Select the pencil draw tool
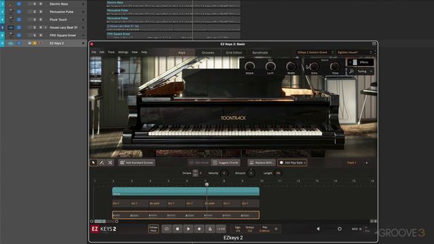 pos(102,163)
